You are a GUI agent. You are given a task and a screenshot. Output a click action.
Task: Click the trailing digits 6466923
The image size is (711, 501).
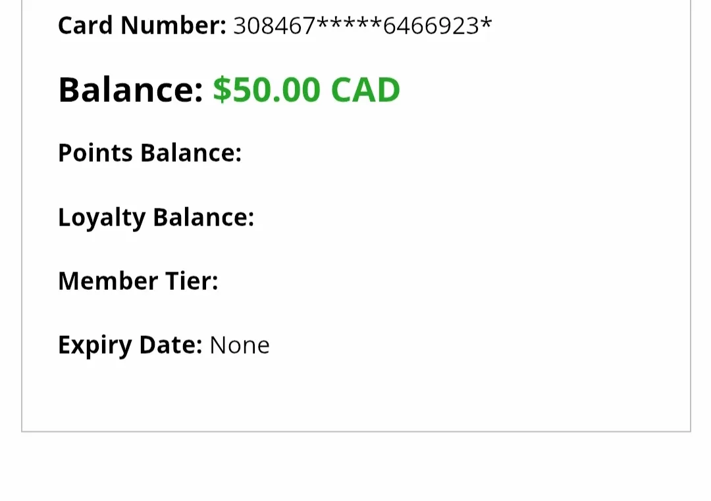point(431,26)
